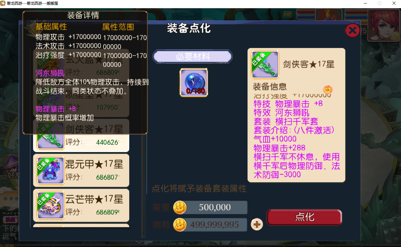Screen dimensions: 401x247
Task: Select 云芒带★17星 equipment entry
Action: [x=81, y=205]
